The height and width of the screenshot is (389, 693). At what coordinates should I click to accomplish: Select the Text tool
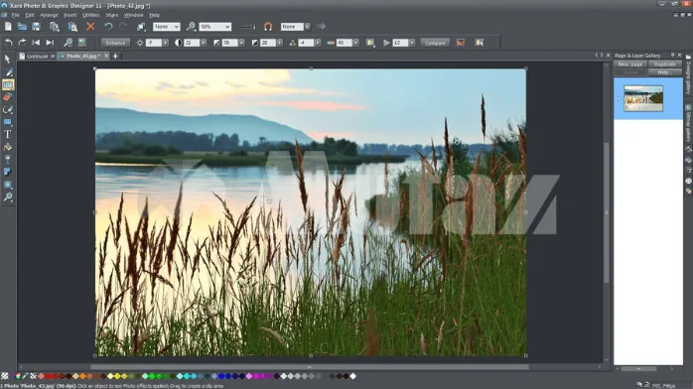[8, 135]
